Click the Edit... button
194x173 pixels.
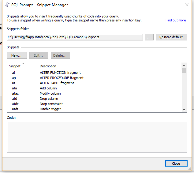click(39, 55)
